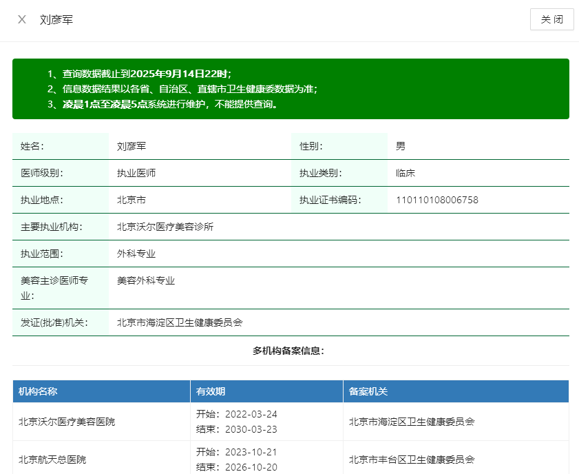The width and height of the screenshot is (579, 474).
Task: Click the 临床 practice category value
Action: pyautogui.click(x=406, y=173)
